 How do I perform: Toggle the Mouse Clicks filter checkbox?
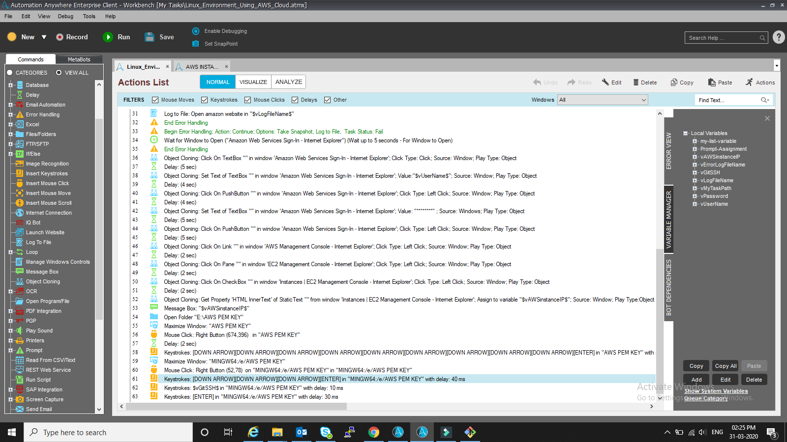pyautogui.click(x=247, y=100)
